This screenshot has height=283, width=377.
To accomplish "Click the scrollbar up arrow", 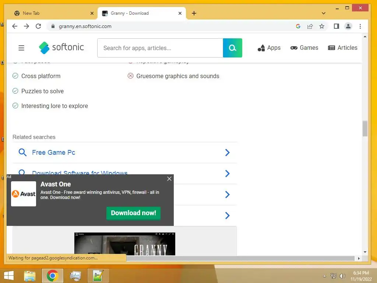I will (x=365, y=37).
